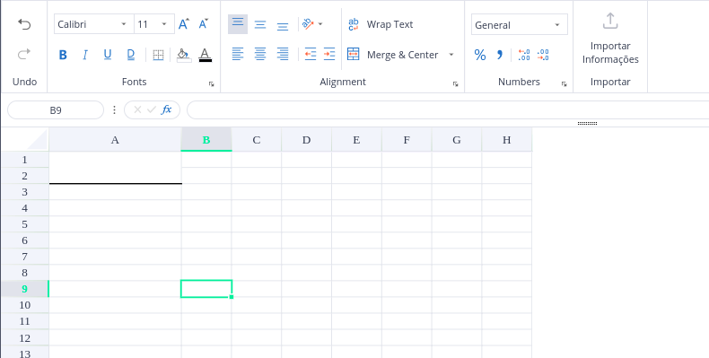Click the formula bar input field
Screen dimensions: 709x358
pos(448,110)
